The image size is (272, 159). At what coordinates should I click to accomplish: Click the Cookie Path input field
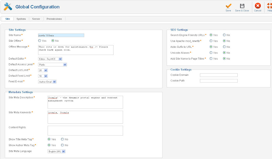tap(219, 81)
